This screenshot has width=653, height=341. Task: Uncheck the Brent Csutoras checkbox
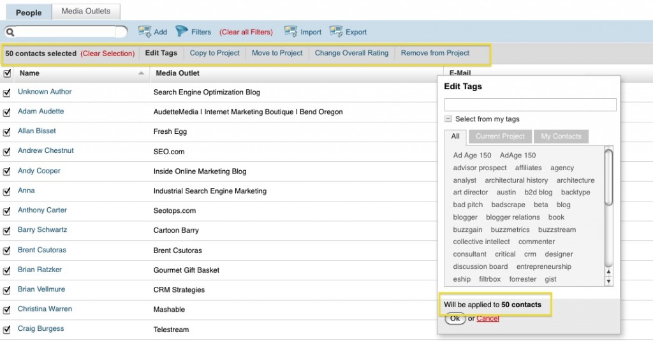pyautogui.click(x=6, y=250)
